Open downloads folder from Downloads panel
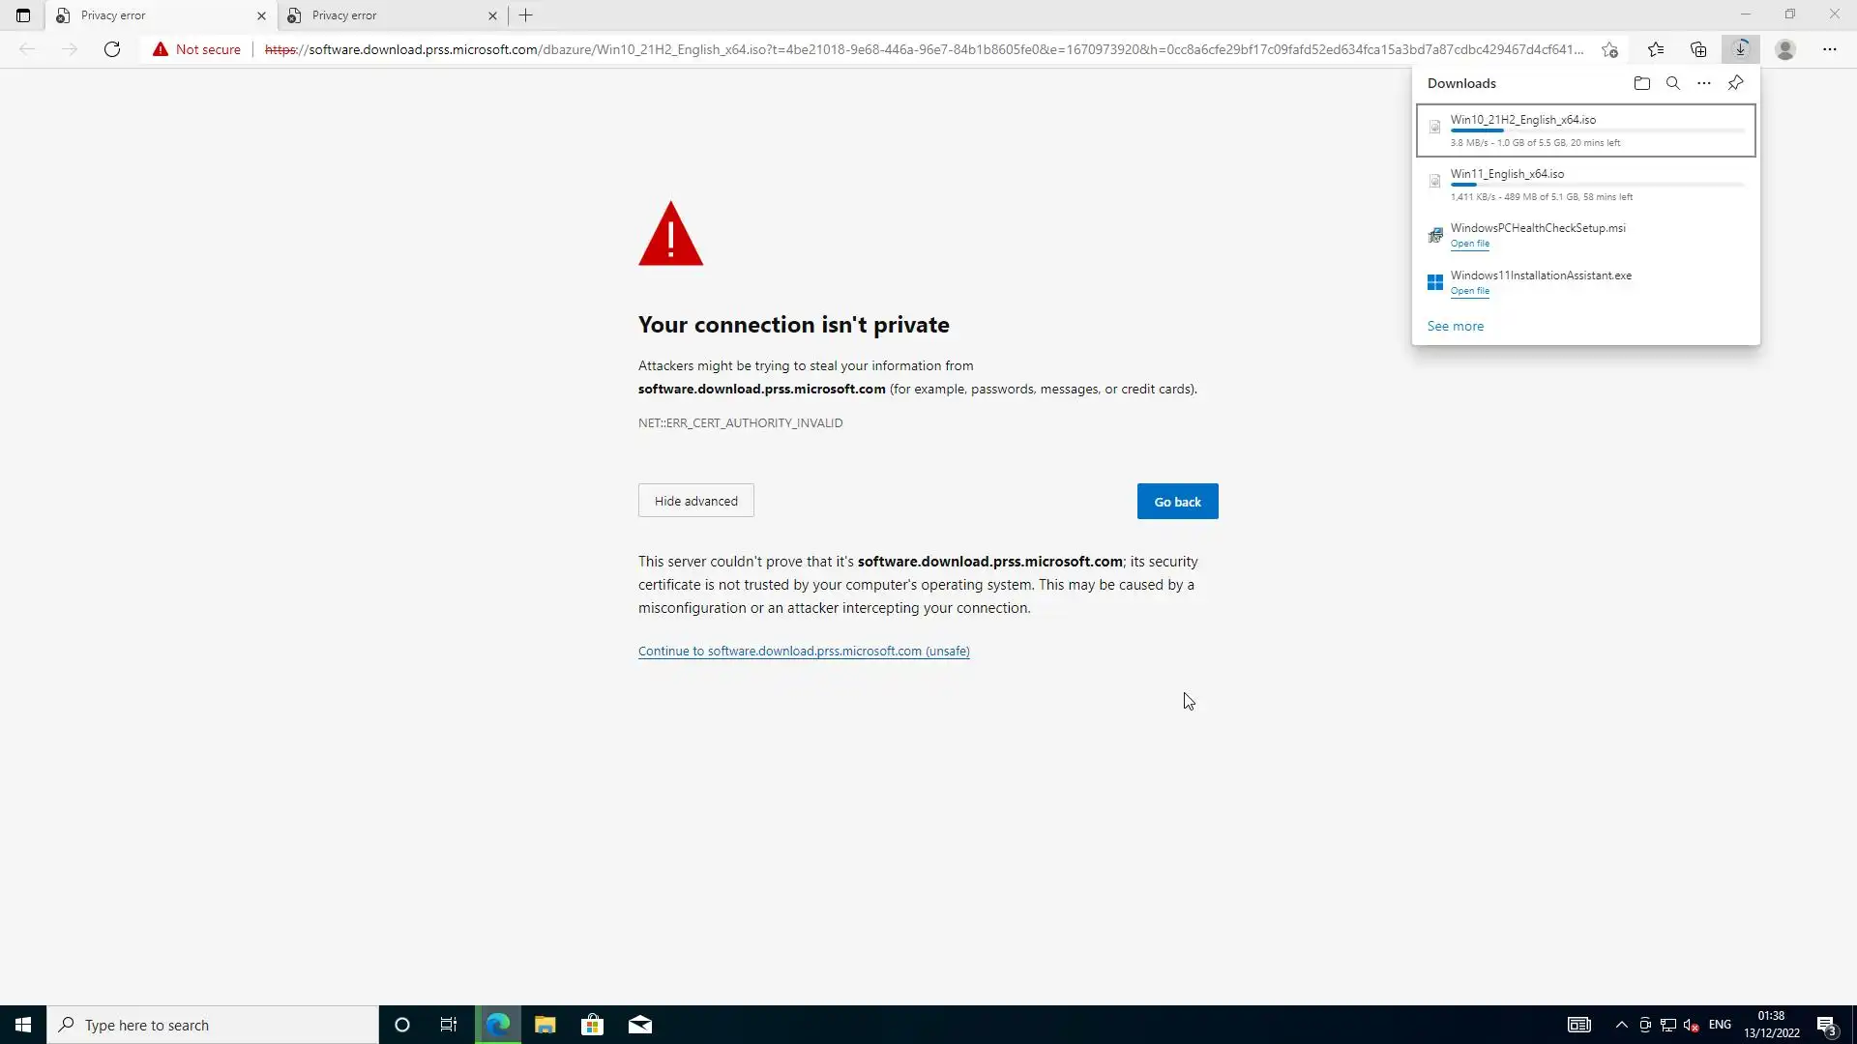Image resolution: width=1857 pixels, height=1044 pixels. tap(1641, 83)
